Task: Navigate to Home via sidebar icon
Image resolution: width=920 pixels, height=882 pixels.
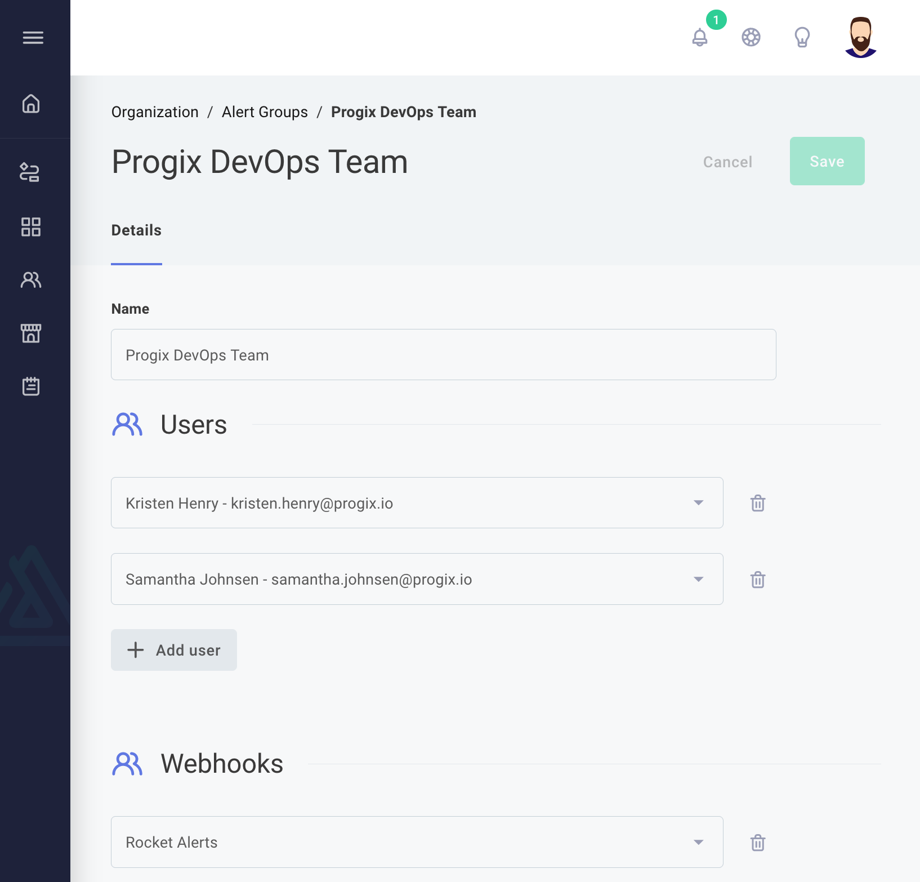Action: pyautogui.click(x=31, y=104)
